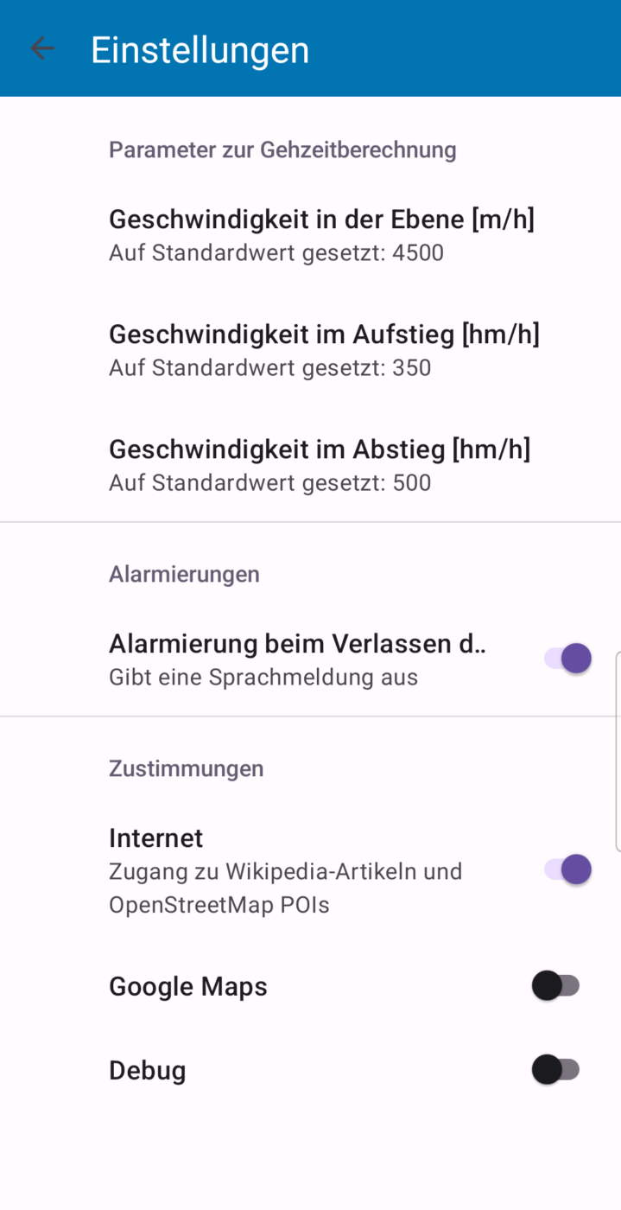This screenshot has width=621, height=1210.
Task: Click the Einstellungen header title
Action: coord(200,49)
